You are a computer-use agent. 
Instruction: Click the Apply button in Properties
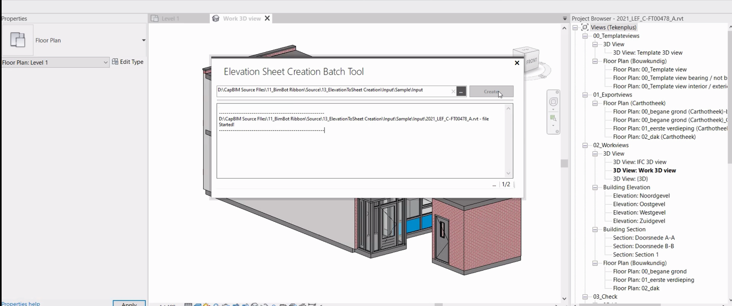tap(129, 304)
